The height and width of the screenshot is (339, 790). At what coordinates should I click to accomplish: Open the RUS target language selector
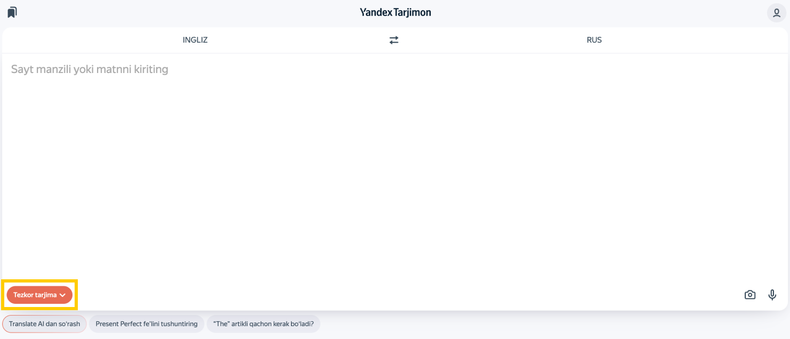pos(594,40)
